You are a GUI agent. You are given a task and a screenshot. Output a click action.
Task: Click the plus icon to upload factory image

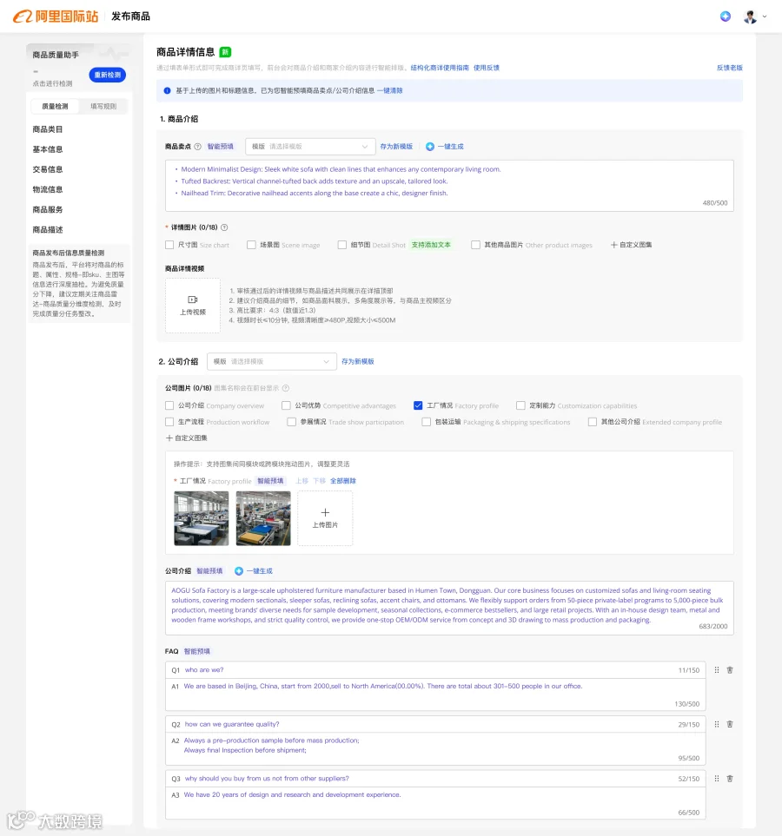325,512
